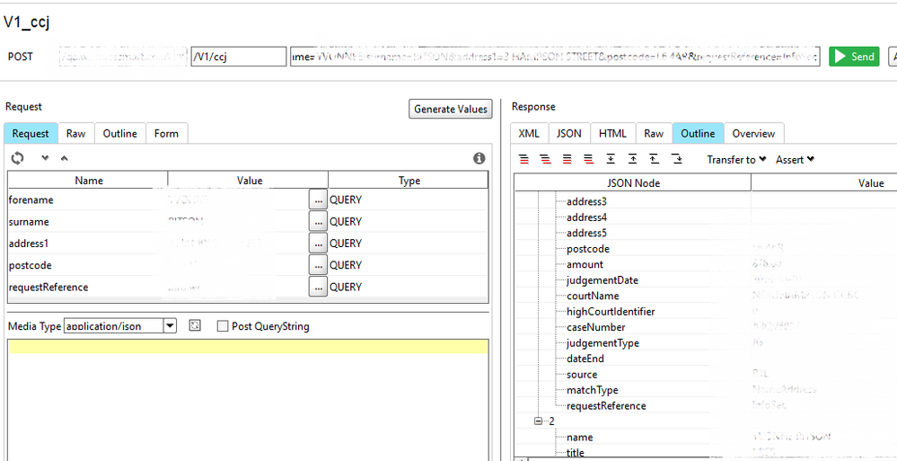Click the Generate Values button
The image size is (897, 461).
pos(450,109)
